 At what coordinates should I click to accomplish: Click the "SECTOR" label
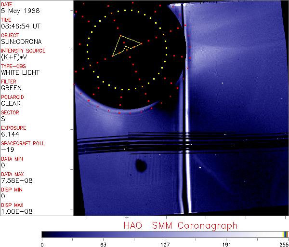coord(10,112)
